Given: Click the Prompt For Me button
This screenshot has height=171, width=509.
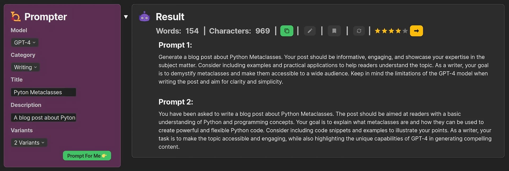Looking at the screenshot, I should pyautogui.click(x=87, y=156).
